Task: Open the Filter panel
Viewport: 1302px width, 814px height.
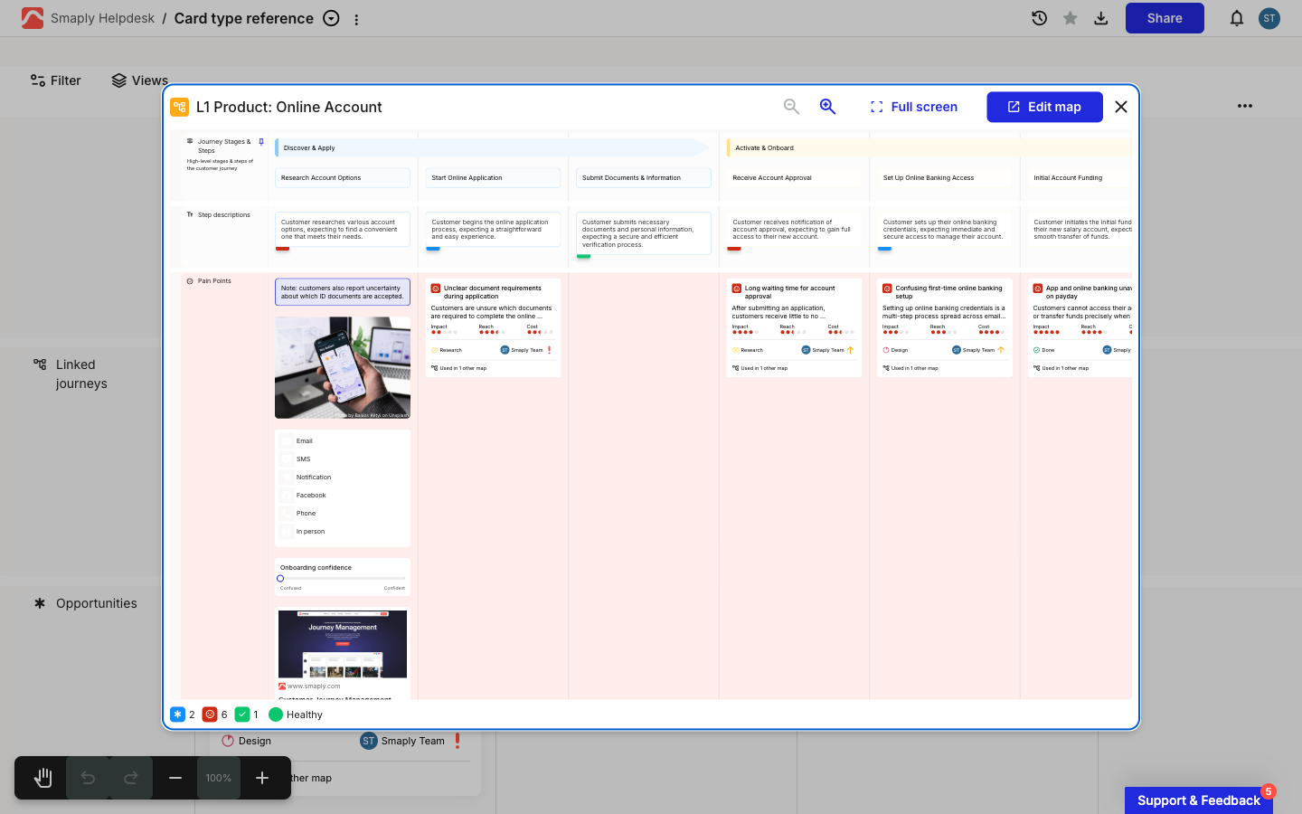Action: pyautogui.click(x=56, y=80)
